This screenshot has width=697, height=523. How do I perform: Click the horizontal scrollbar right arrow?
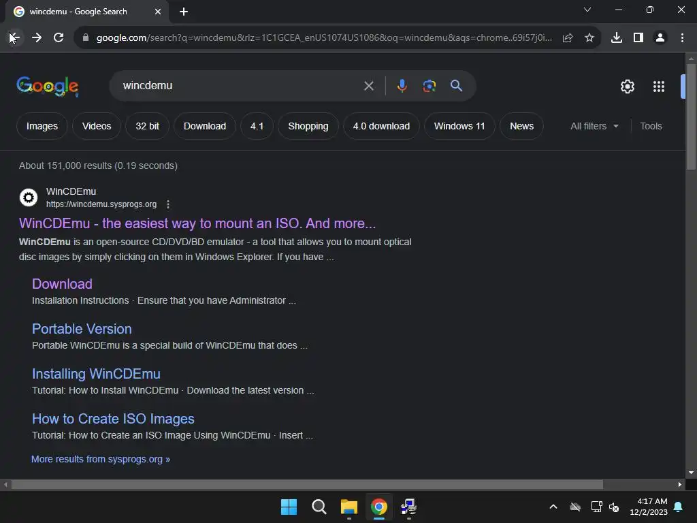680,484
